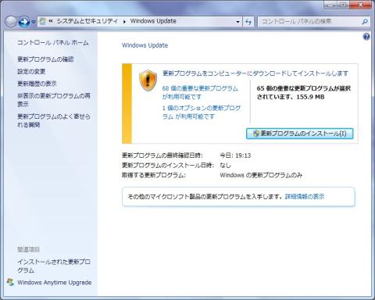The image size is (375, 300).
Task: Open インストールされた更新プログラム link
Action: 54,266
